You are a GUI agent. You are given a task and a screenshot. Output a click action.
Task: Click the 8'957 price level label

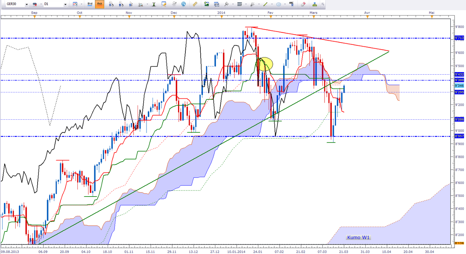pos(459,136)
